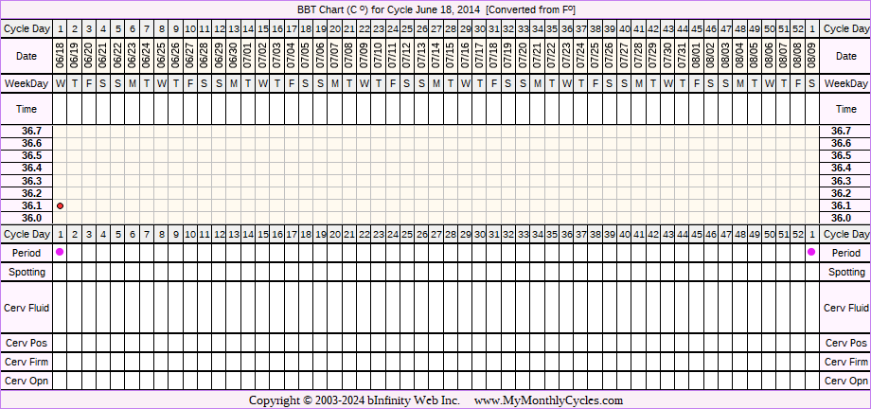The image size is (871, 409).
Task: Click the right Cerv Opn row label
Action: coord(845,381)
